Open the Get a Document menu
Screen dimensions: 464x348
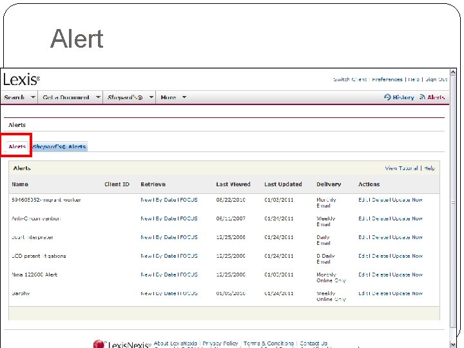tap(66, 97)
